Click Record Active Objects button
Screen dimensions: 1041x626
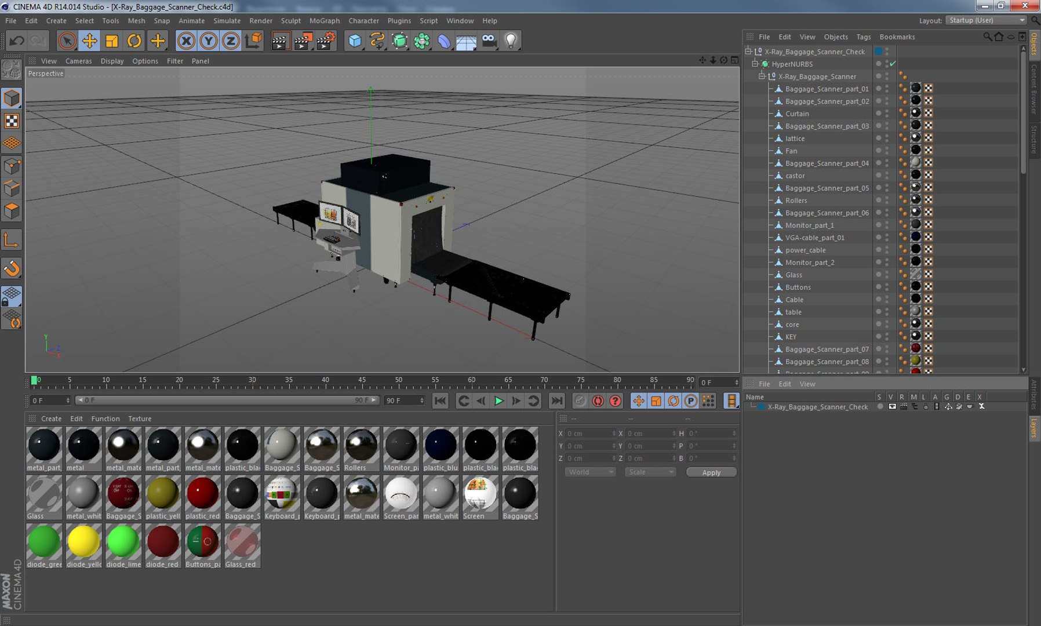(x=580, y=401)
